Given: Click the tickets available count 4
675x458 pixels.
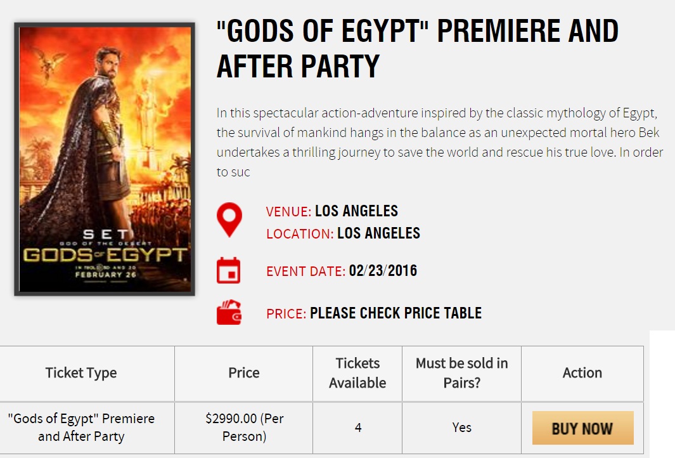Looking at the screenshot, I should [x=358, y=428].
